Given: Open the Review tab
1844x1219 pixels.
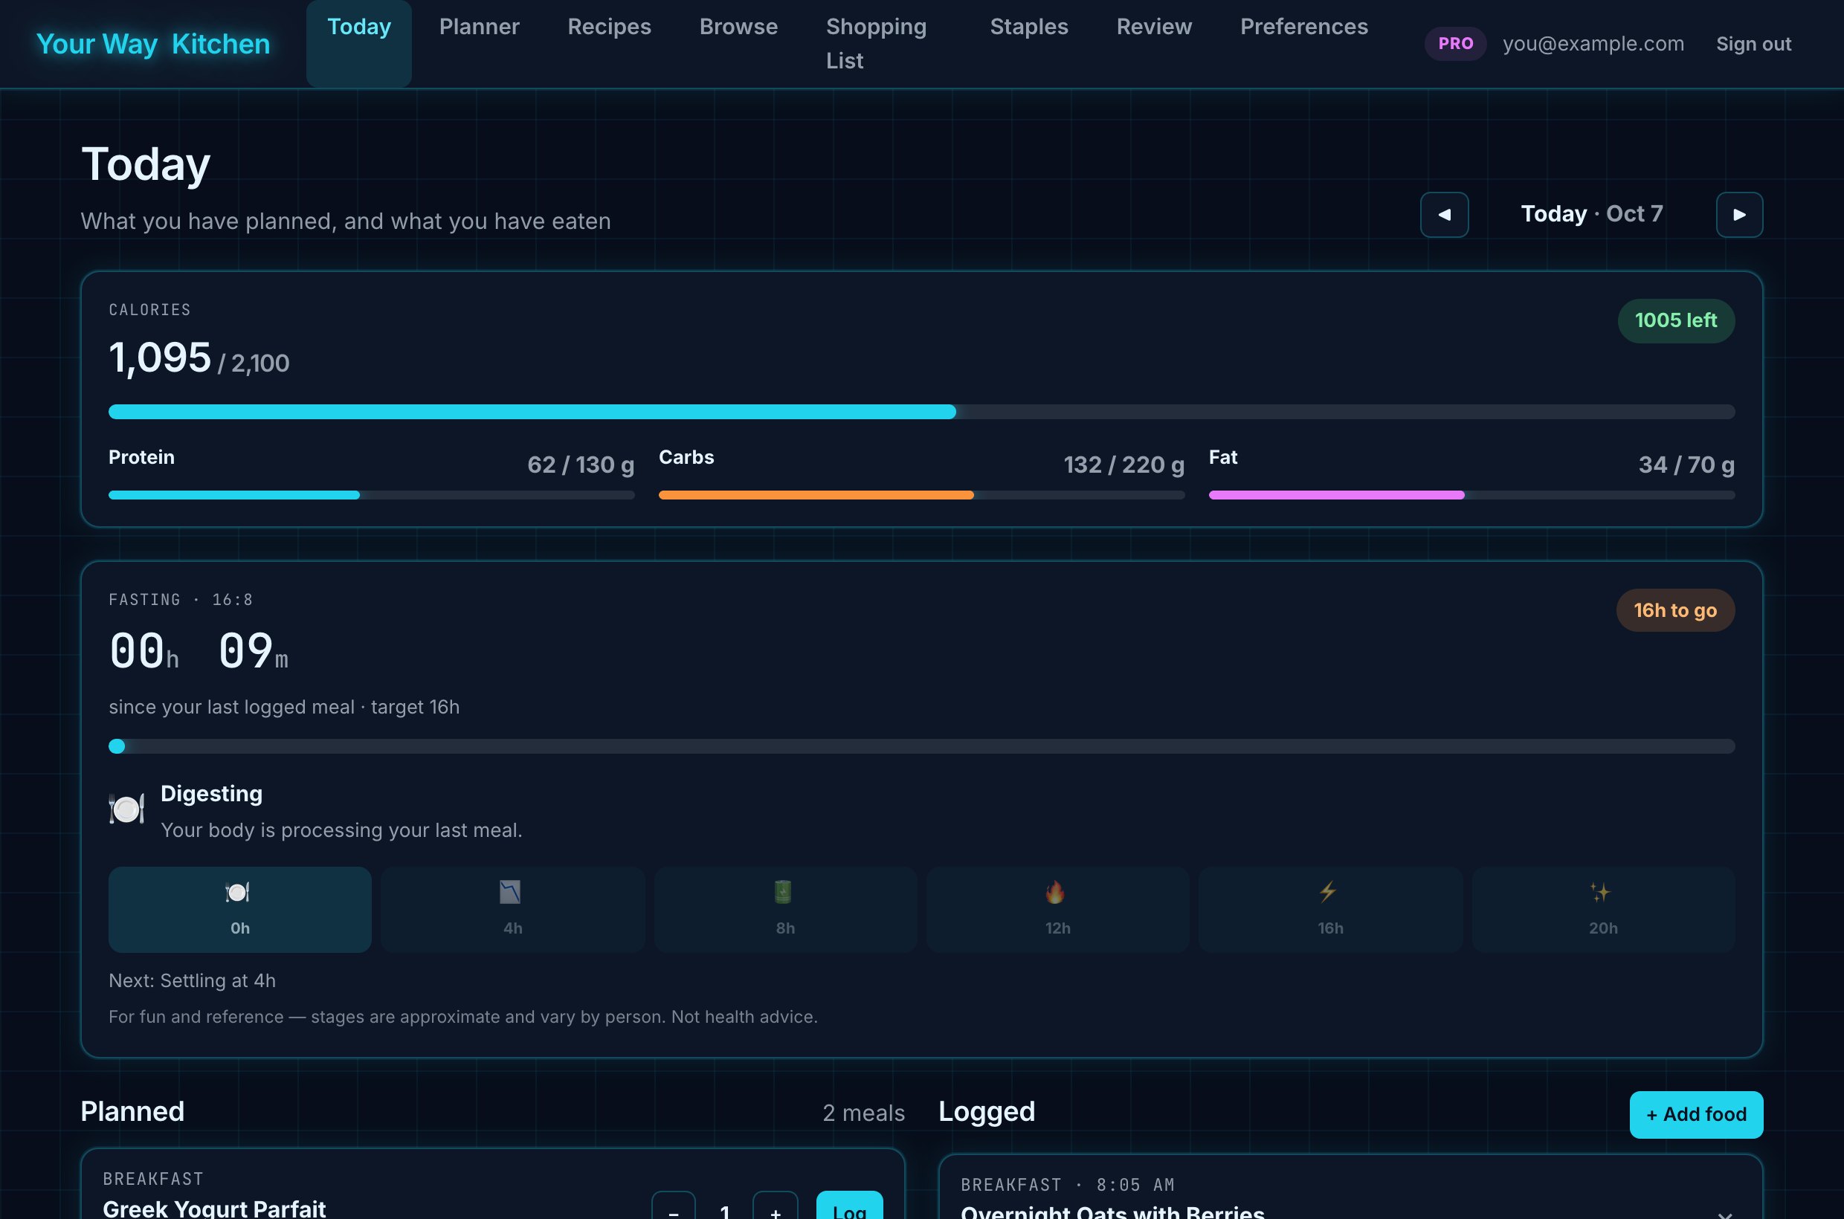Looking at the screenshot, I should click(x=1154, y=27).
